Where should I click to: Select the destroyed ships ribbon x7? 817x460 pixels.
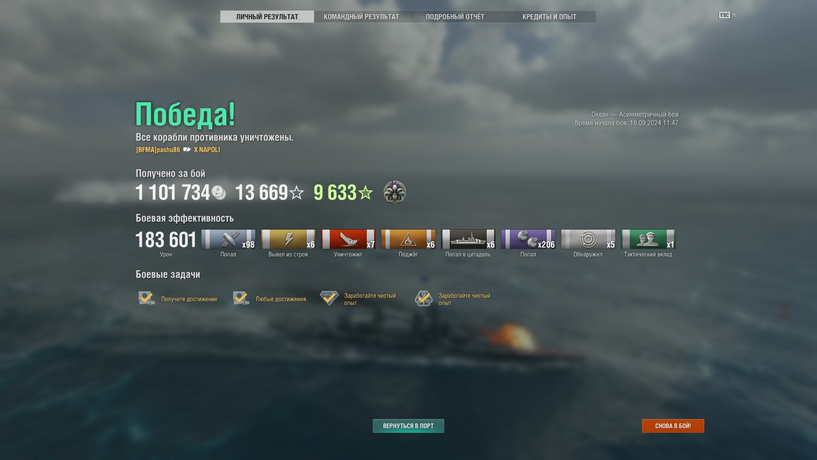(x=348, y=239)
